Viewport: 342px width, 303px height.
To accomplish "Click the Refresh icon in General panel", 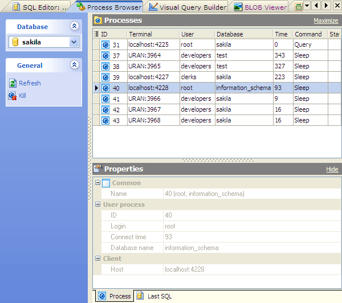I will click(13, 83).
